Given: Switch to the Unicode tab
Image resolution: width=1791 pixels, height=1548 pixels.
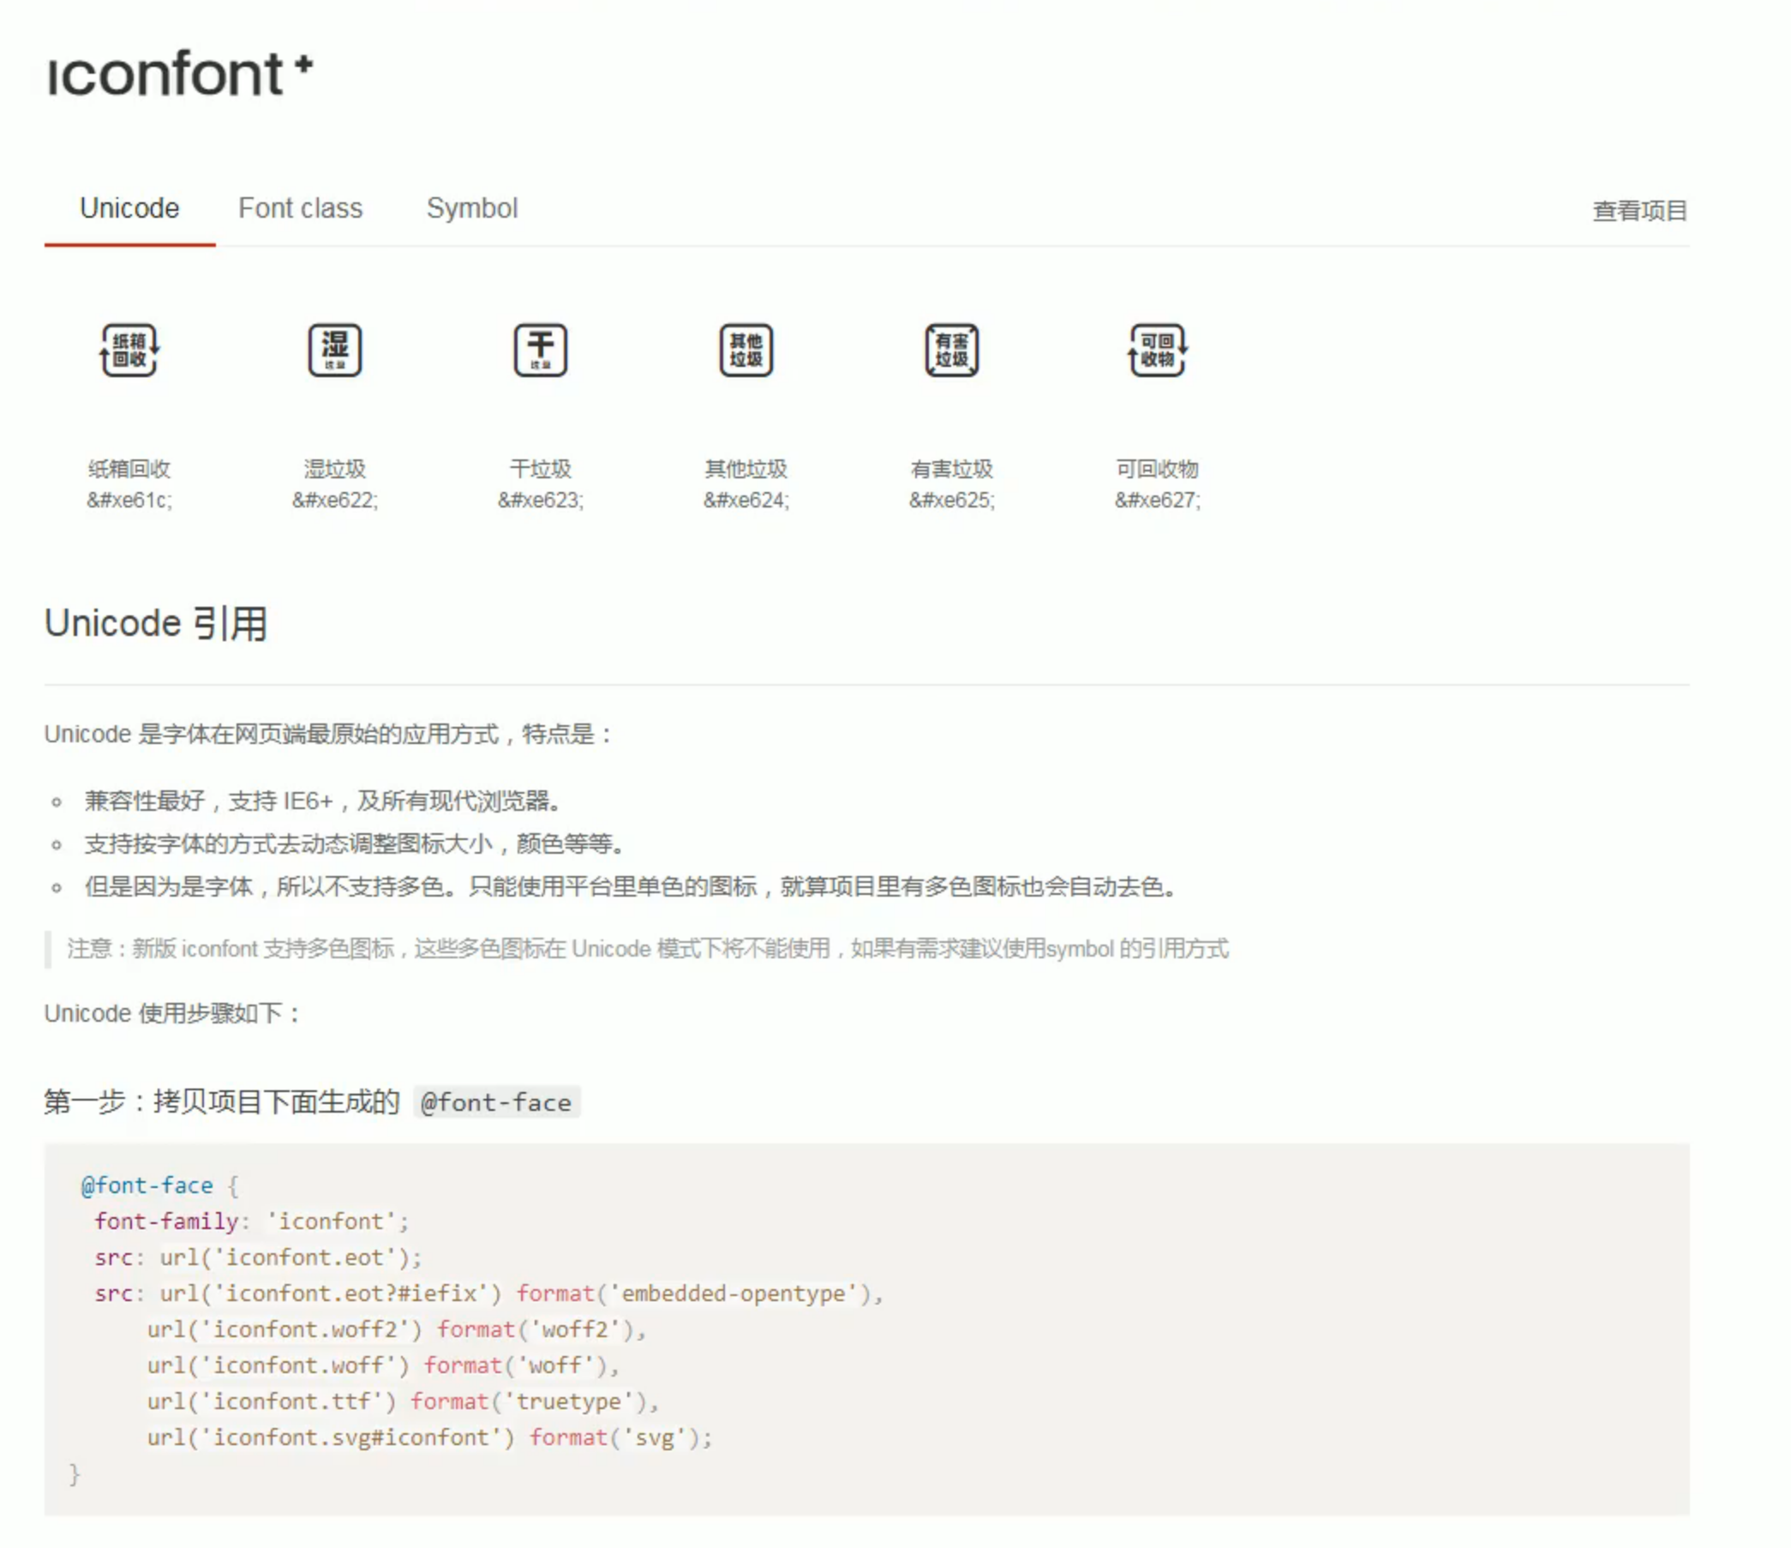Looking at the screenshot, I should (129, 208).
